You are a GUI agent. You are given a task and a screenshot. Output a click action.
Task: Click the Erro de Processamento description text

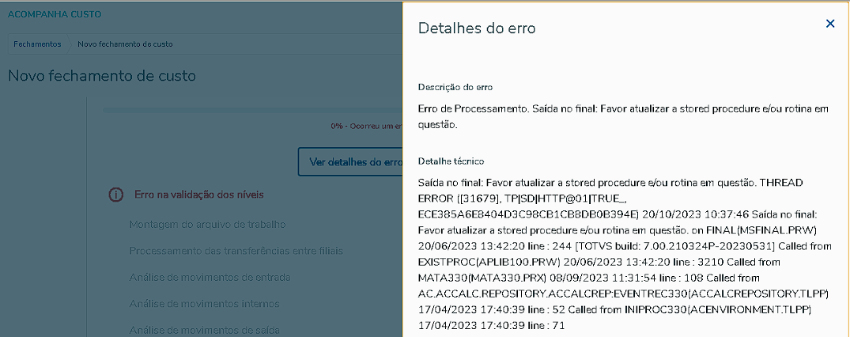tap(624, 116)
